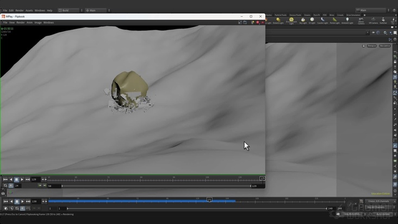The width and height of the screenshot is (398, 224).
Task: Click the blue Houdini timeline scrub bar
Action: coord(141,201)
